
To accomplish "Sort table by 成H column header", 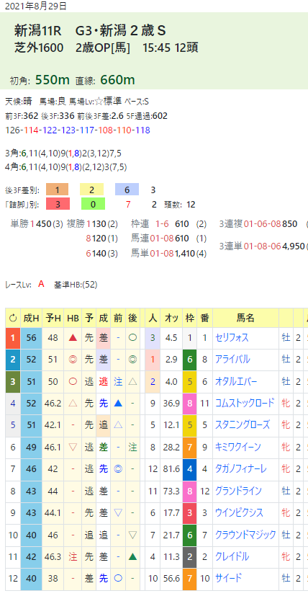I will coord(31,318).
